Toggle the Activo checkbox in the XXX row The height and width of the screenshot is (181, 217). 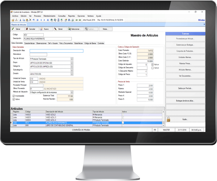click(x=123, y=125)
